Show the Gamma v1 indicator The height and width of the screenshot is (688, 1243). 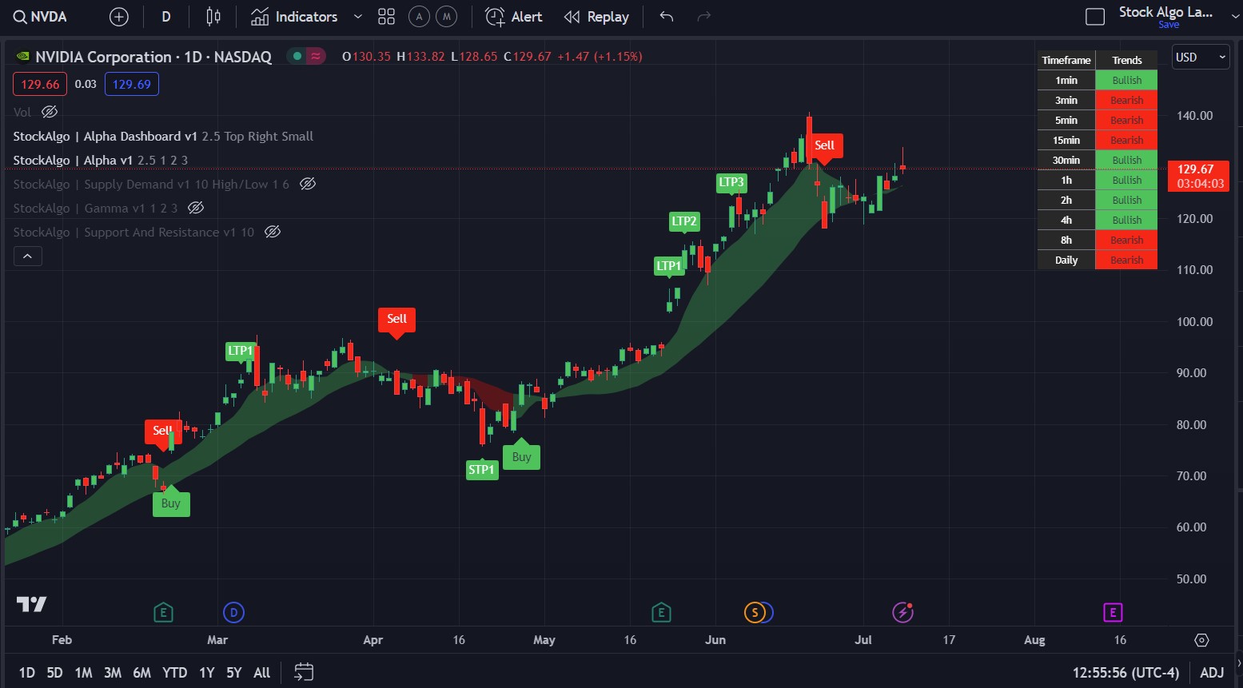(x=196, y=208)
